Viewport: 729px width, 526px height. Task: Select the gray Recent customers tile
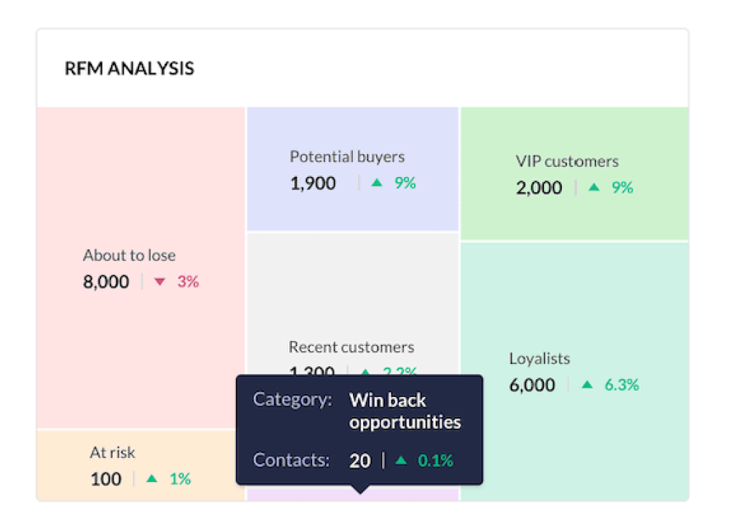(352, 287)
